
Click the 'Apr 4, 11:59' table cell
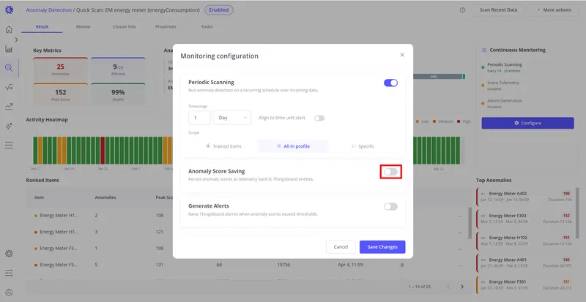[350, 265]
